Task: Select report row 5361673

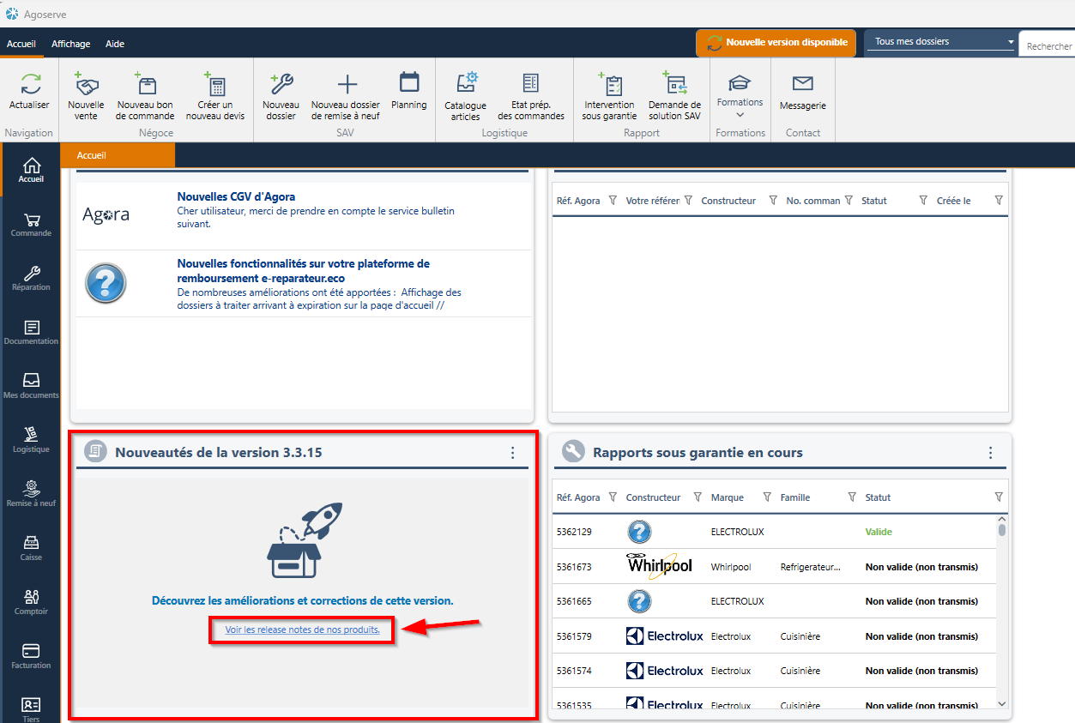Action: 775,567
